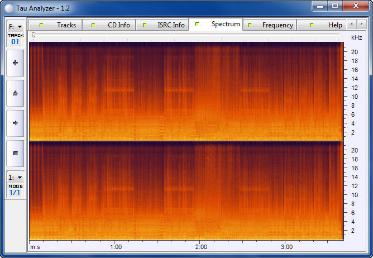Click the Tau Analyzer title bar icon
This screenshot has width=373, height=258.
(x=8, y=6)
